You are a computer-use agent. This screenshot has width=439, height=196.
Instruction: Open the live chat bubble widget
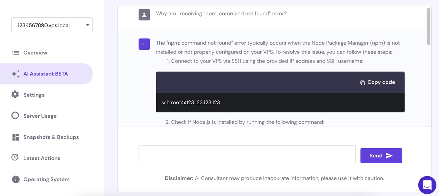pos(427,185)
